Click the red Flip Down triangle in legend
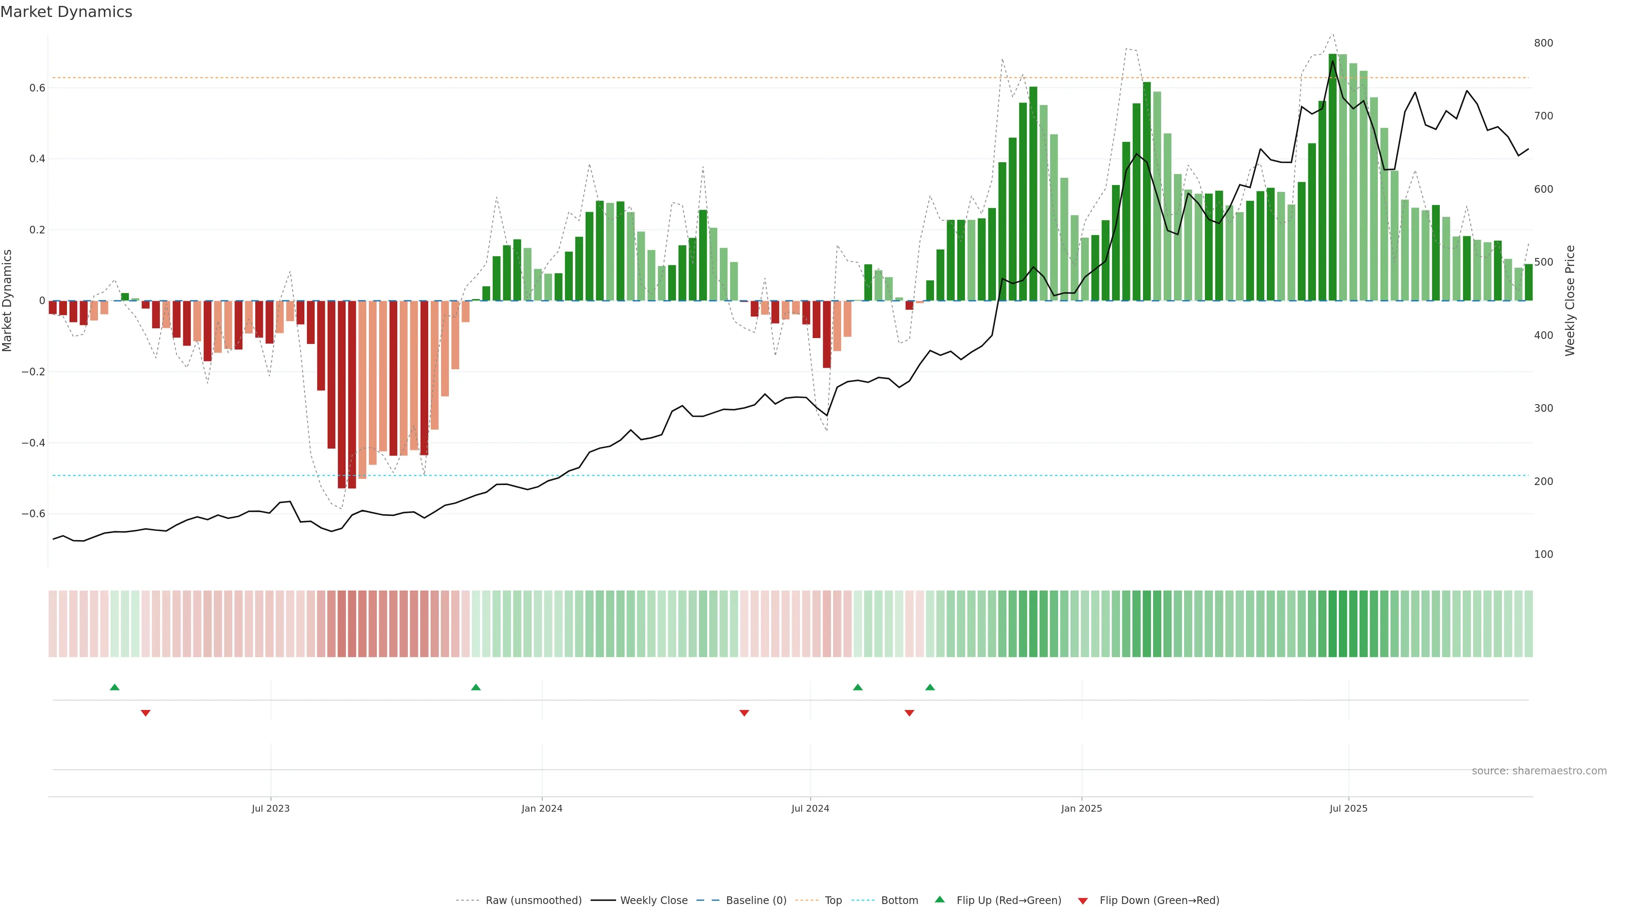This screenshot has height=915, width=1628. point(1083,901)
